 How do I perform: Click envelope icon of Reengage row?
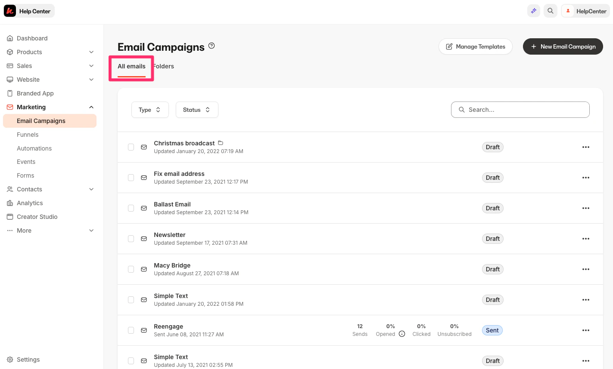point(144,330)
